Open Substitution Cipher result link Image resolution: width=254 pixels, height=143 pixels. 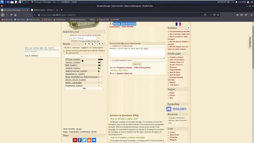coord(76,71)
